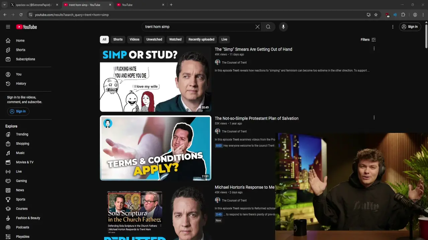This screenshot has height=240, width=428.
Task: Click the Sign in button in header
Action: click(410, 27)
